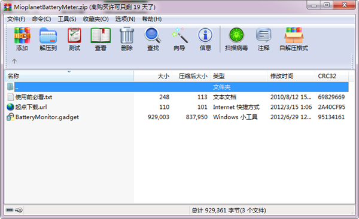359x219 pixels.
Task: Click size value 929,003
Action: point(159,117)
